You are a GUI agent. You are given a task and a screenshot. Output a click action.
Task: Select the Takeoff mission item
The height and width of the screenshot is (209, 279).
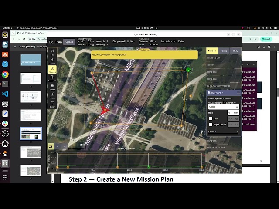[224, 65]
